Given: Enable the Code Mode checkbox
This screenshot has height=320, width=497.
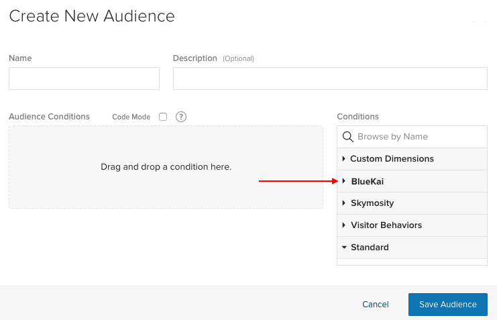Looking at the screenshot, I should pos(163,117).
